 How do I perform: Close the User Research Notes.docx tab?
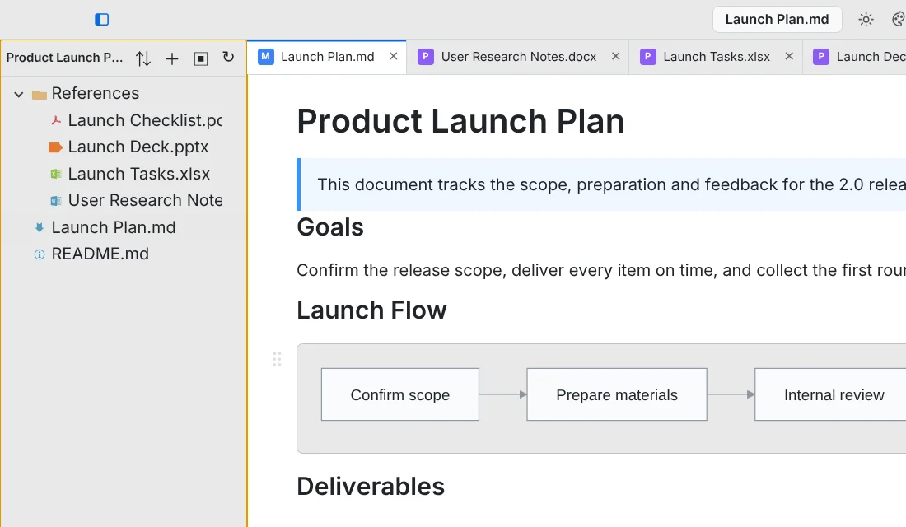pos(616,56)
